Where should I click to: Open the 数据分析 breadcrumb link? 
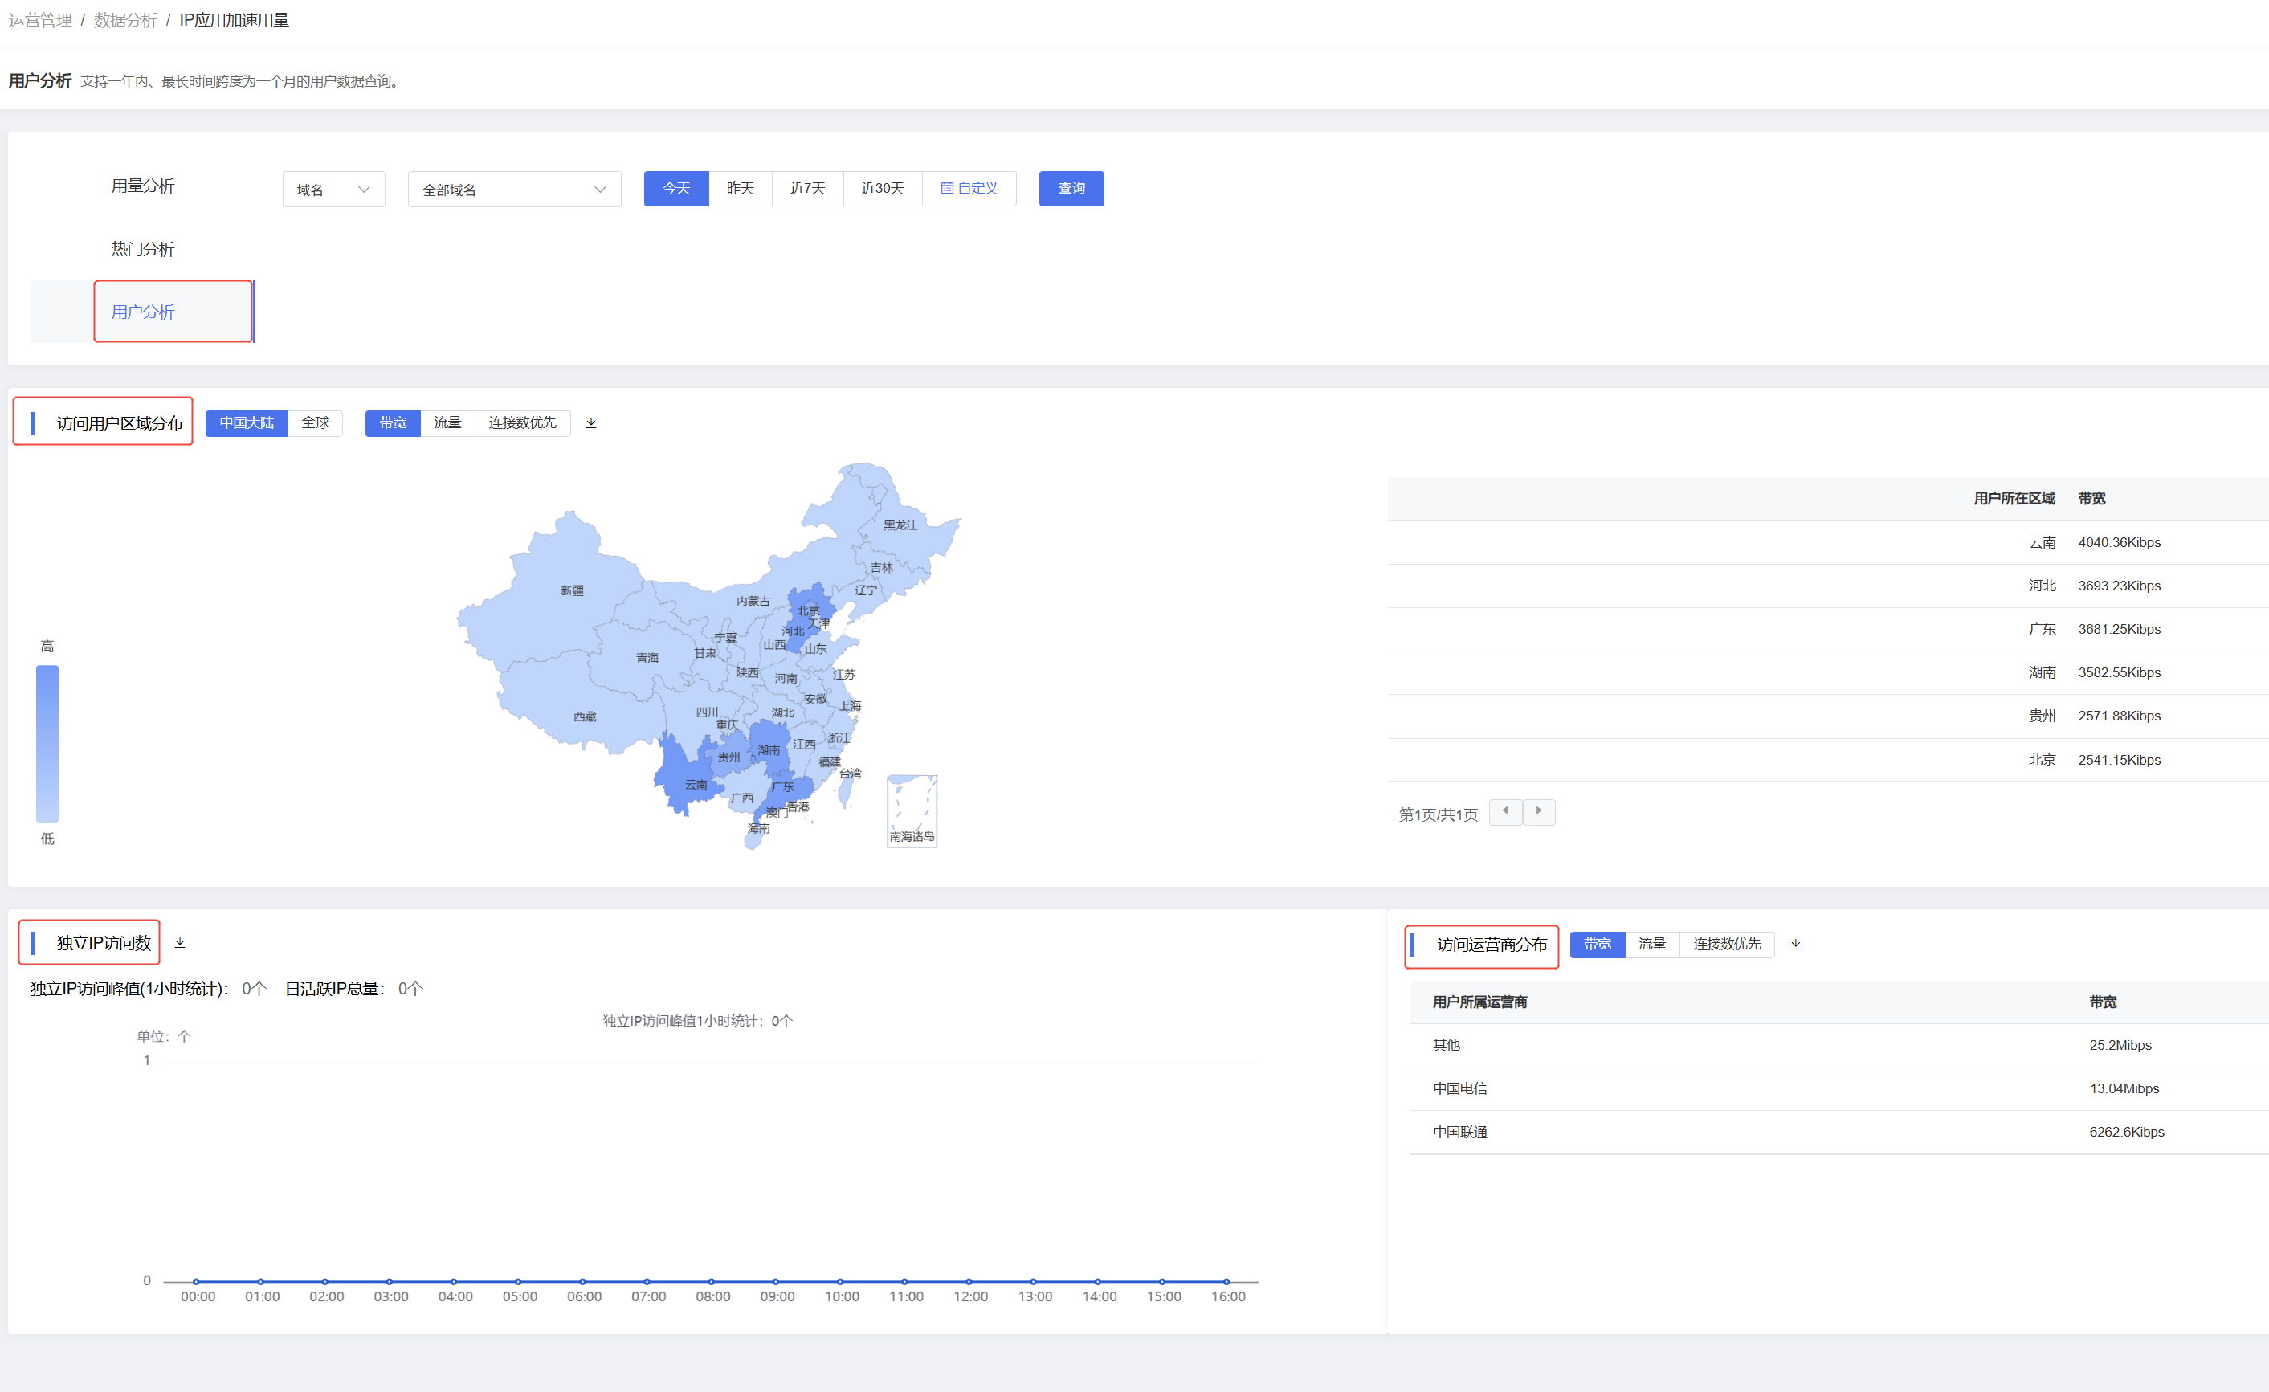[x=125, y=19]
